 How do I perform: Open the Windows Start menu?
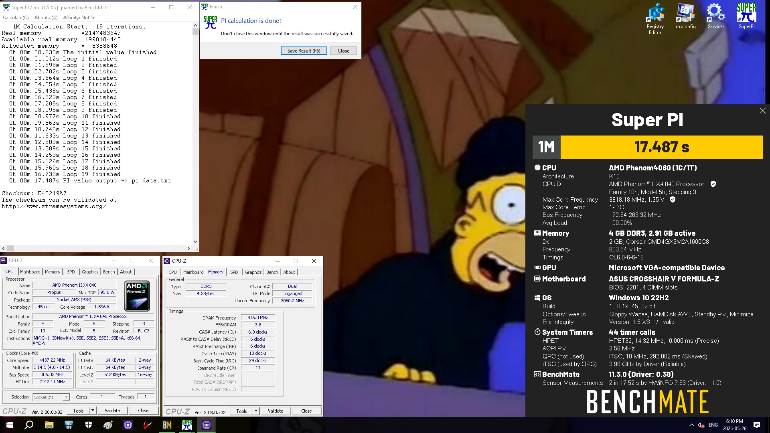(x=10, y=425)
